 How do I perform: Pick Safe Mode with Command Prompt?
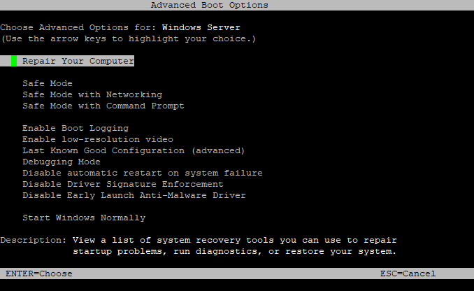tap(103, 106)
